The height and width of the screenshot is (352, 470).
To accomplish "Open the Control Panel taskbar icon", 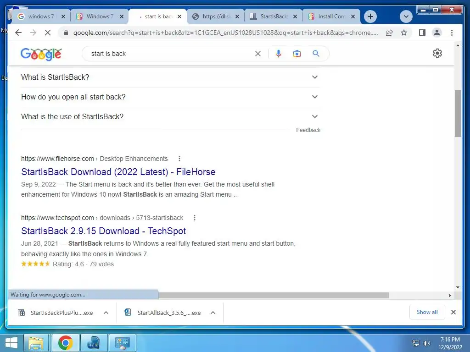I will coord(122,343).
